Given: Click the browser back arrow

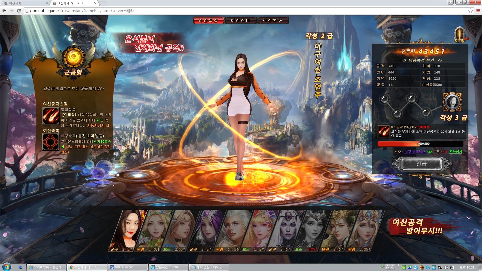Looking at the screenshot, I should [x=4, y=11].
